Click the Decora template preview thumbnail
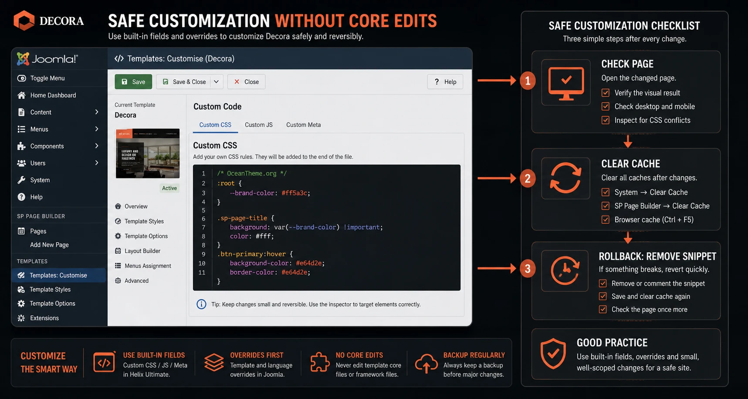 pyautogui.click(x=148, y=153)
